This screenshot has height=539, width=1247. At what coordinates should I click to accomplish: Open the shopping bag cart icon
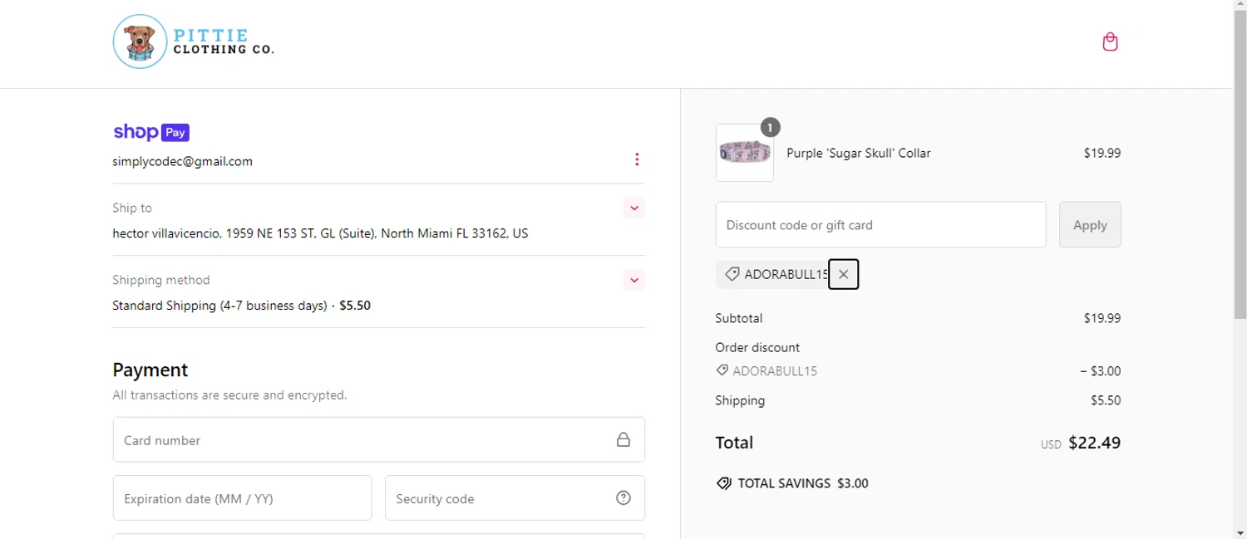1110,42
